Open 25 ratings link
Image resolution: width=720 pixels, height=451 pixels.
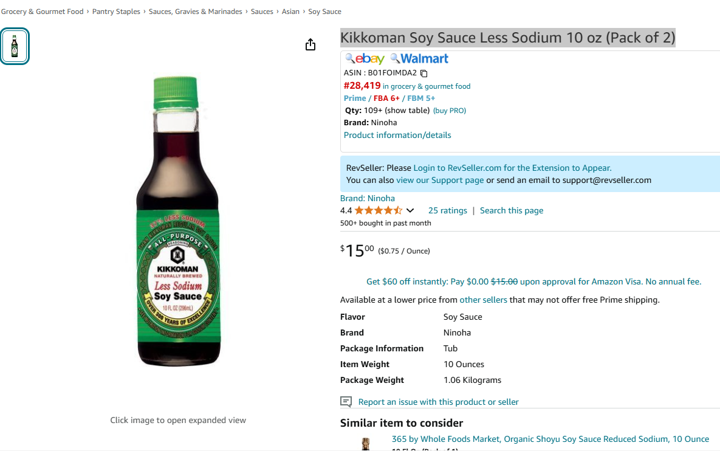pyautogui.click(x=448, y=210)
